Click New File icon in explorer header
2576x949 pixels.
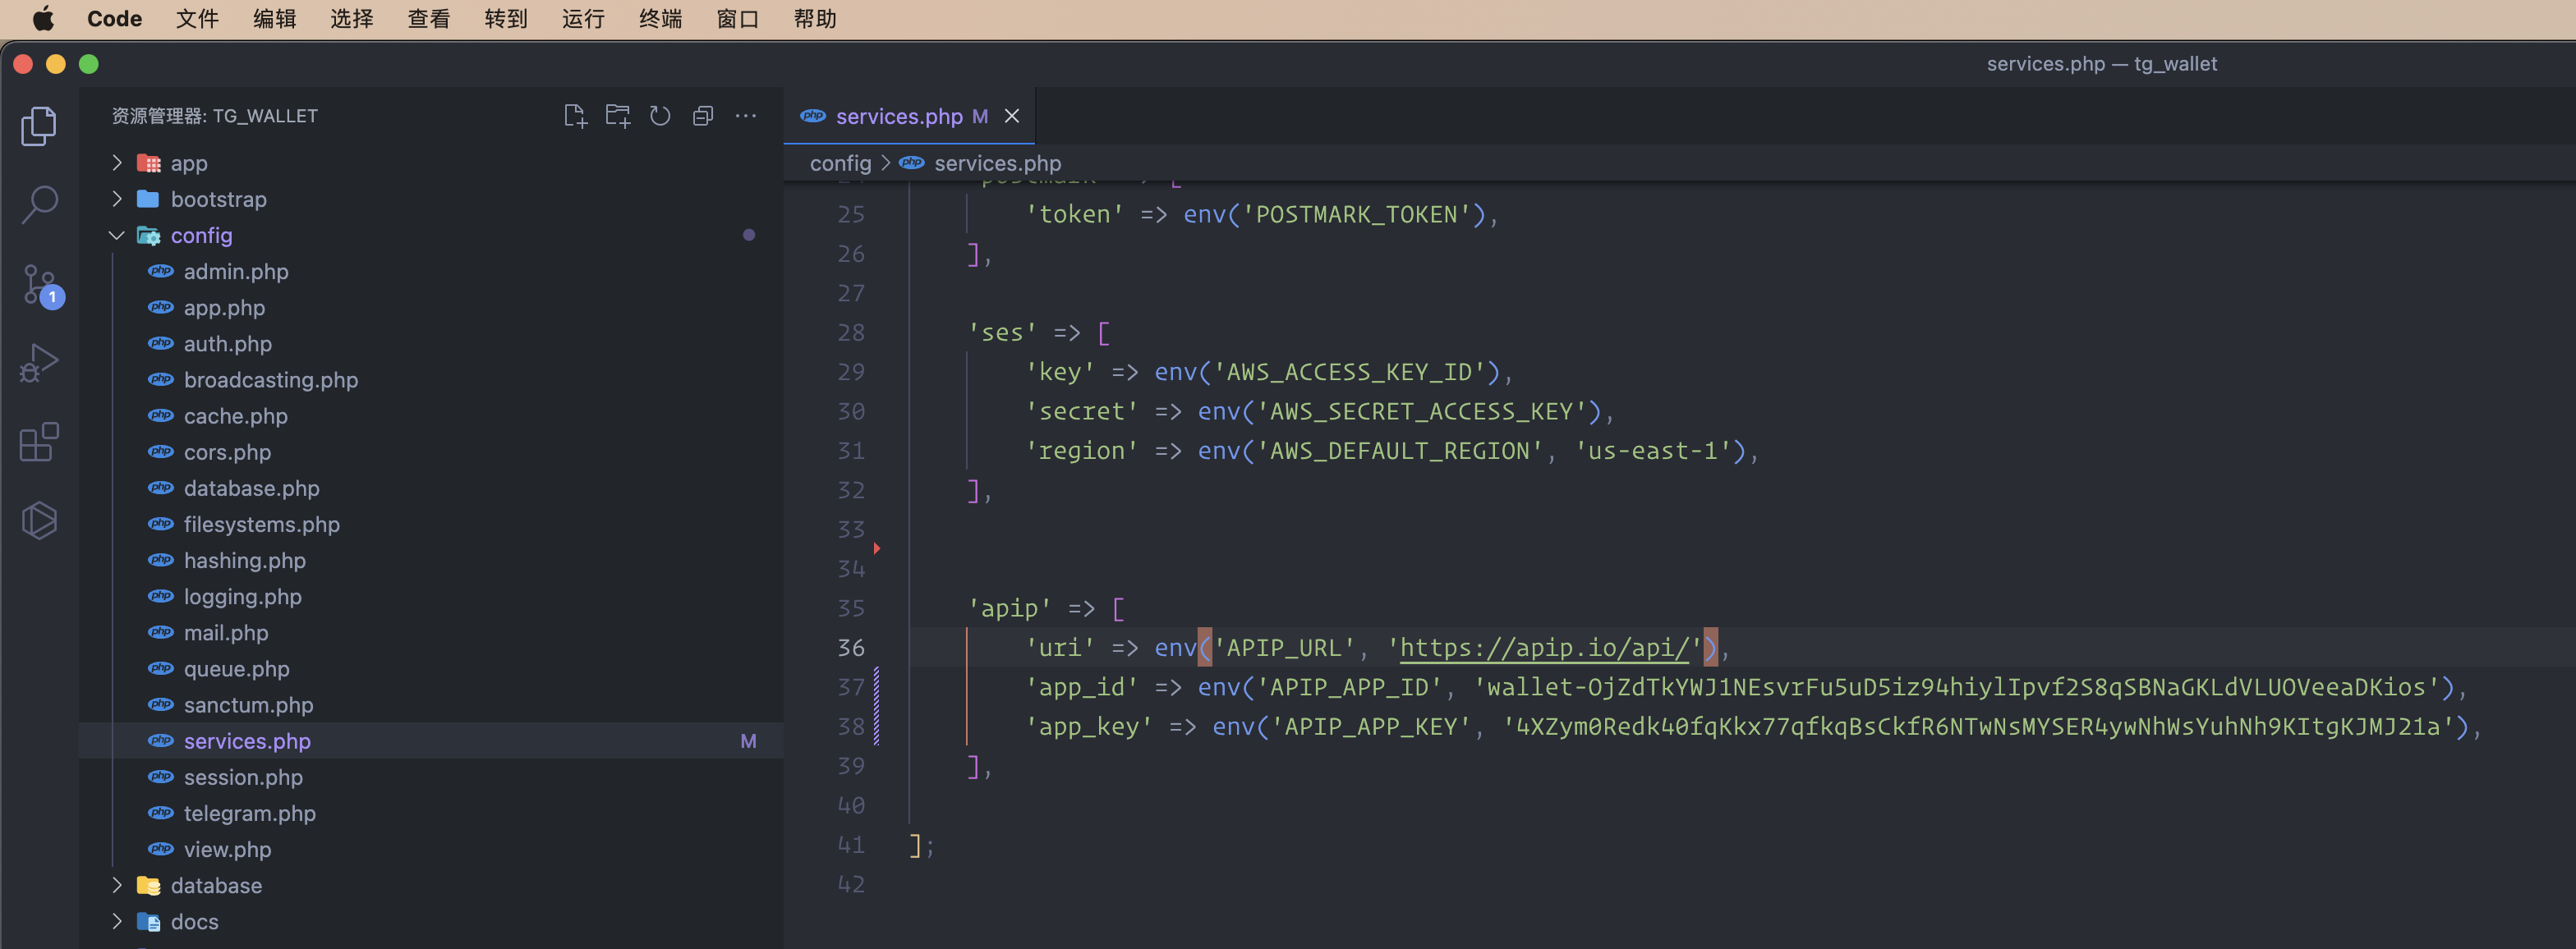(575, 116)
